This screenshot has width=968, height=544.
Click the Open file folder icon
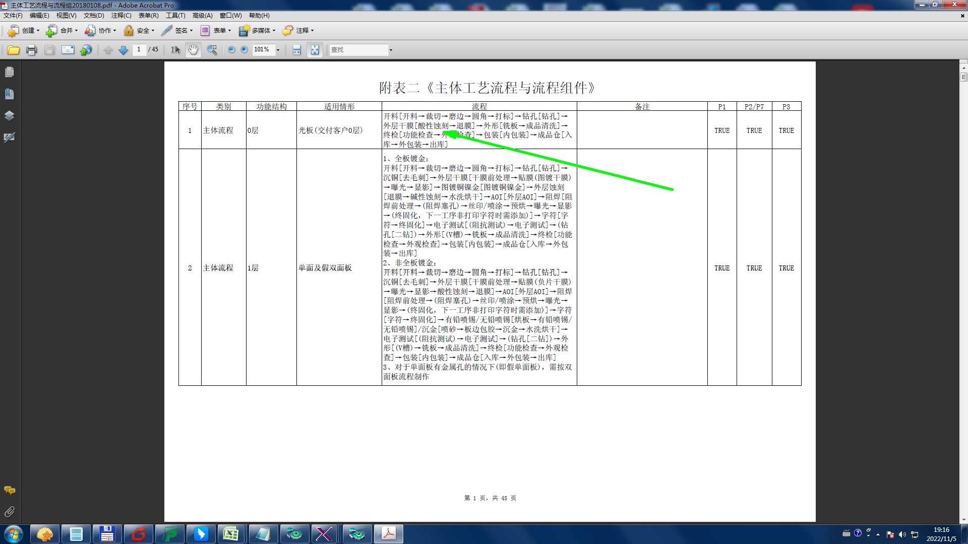pos(13,50)
